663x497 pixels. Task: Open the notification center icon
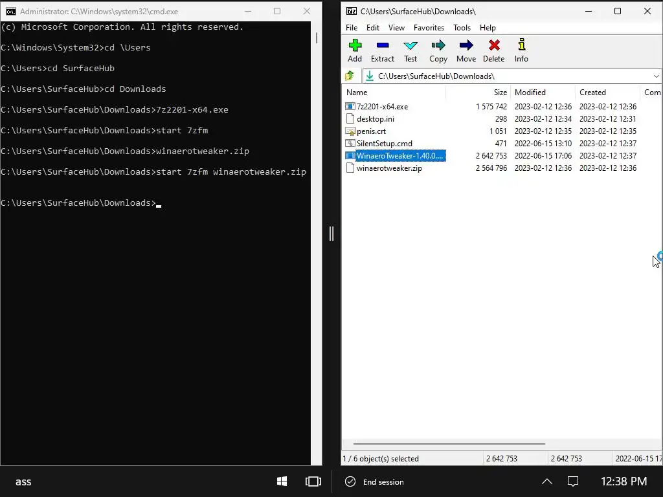click(x=573, y=481)
